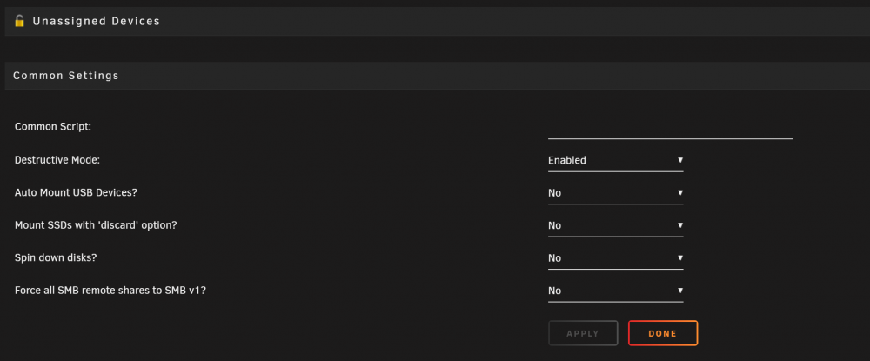
Task: Click the Common Script label
Action: [x=53, y=126]
